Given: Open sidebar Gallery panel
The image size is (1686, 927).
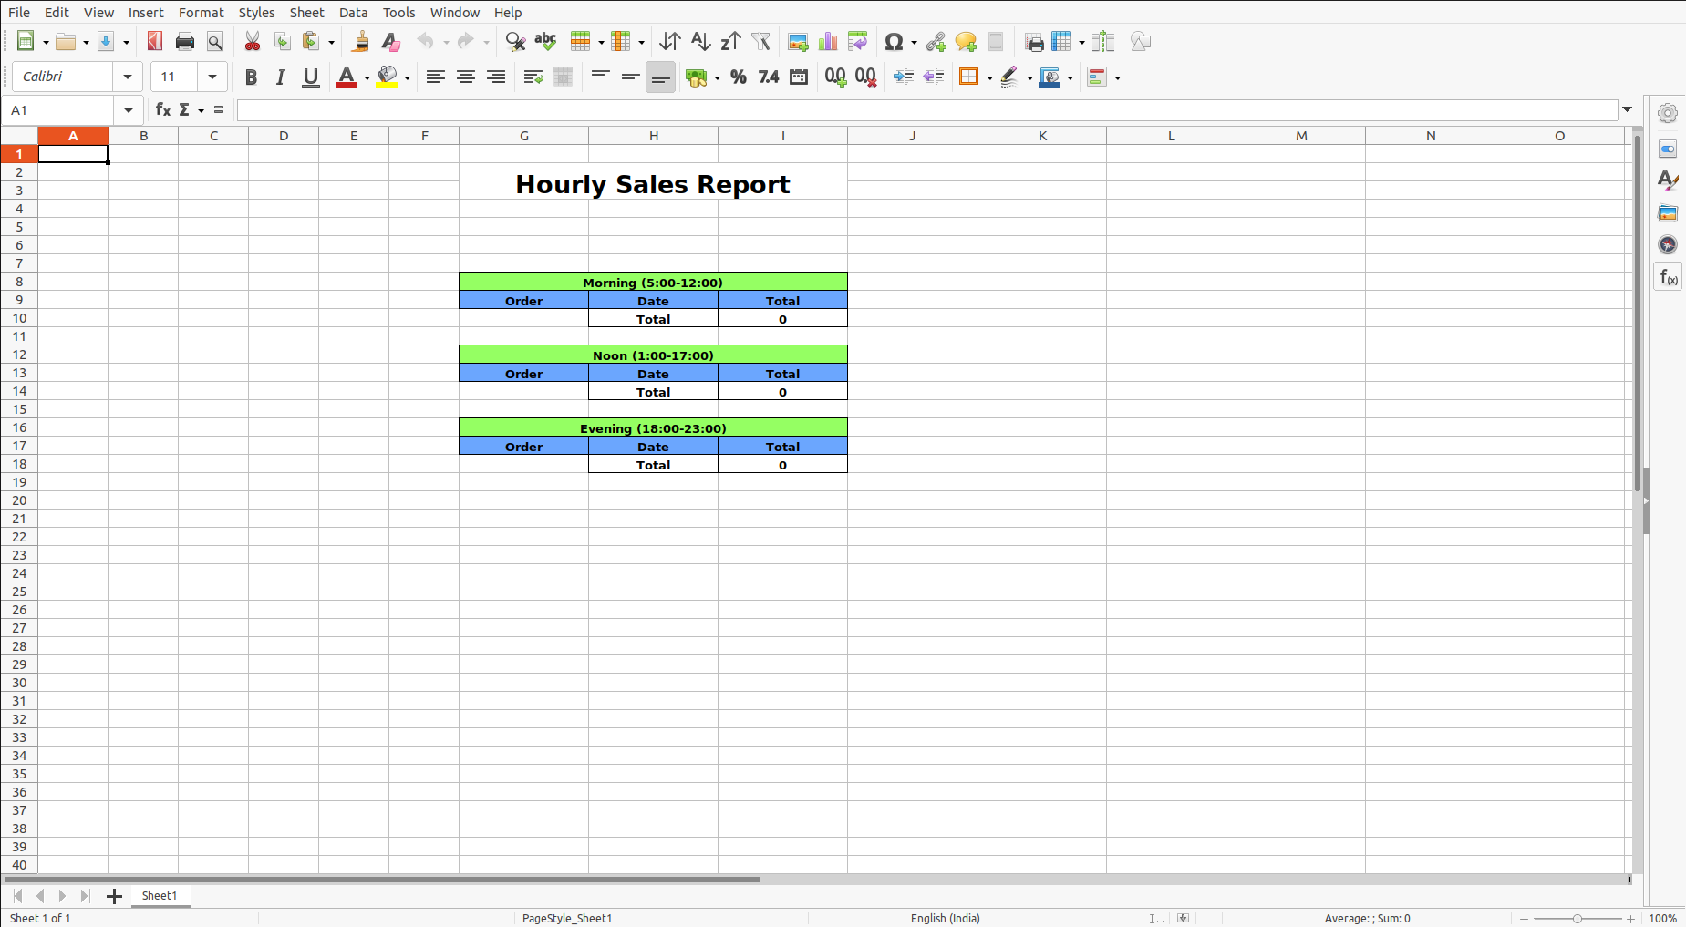Looking at the screenshot, I should coord(1668,212).
